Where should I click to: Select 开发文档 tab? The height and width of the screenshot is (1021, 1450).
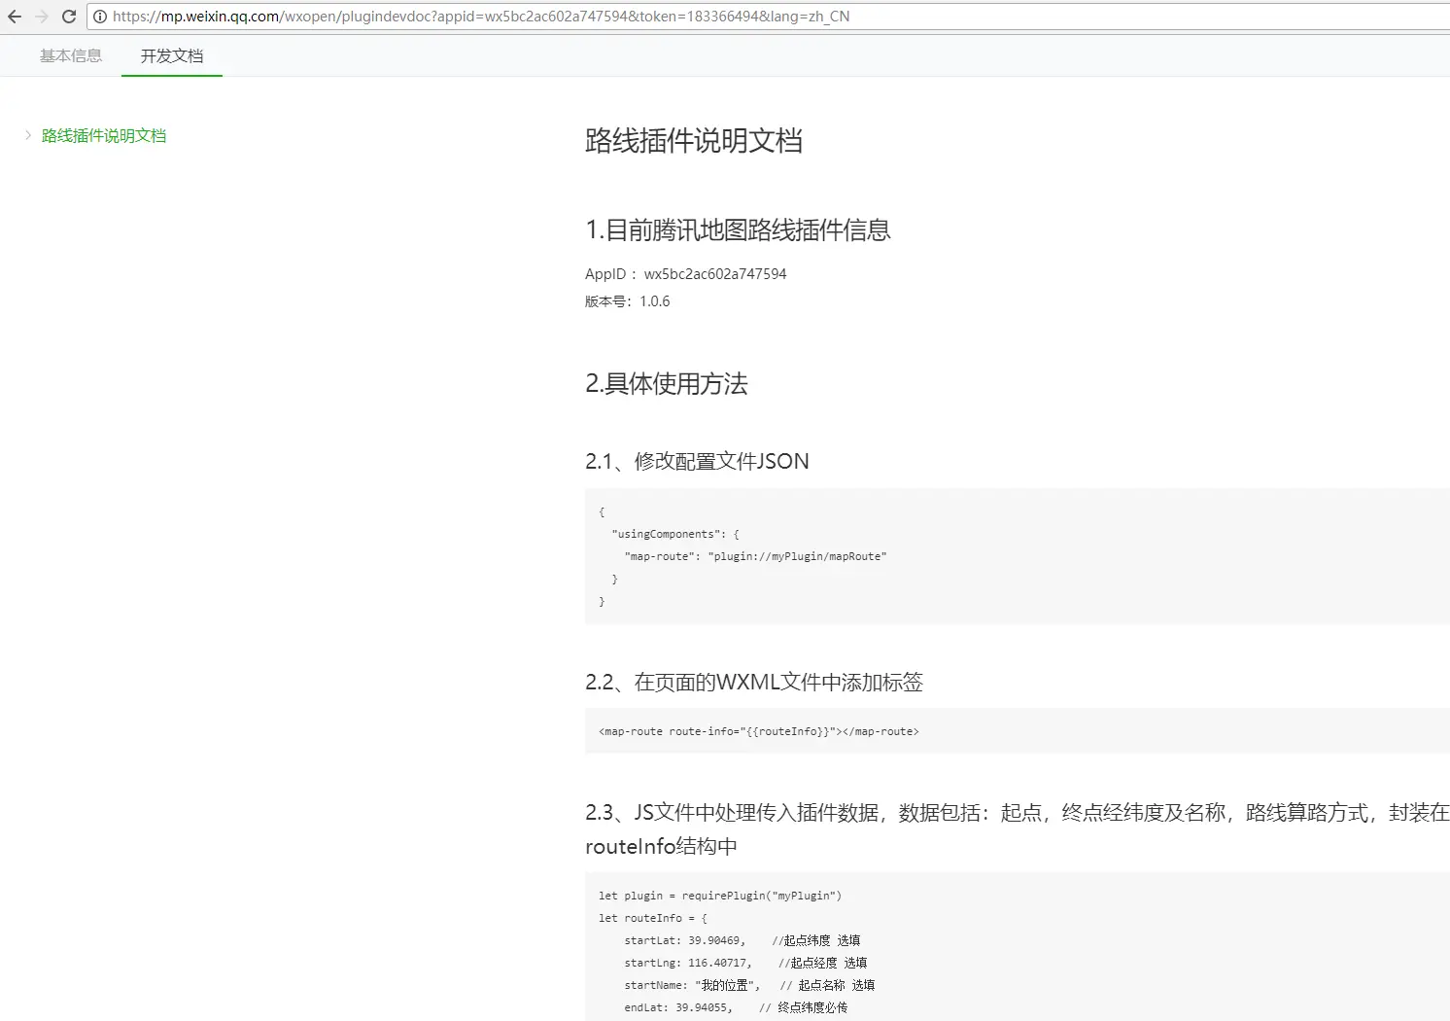[172, 56]
